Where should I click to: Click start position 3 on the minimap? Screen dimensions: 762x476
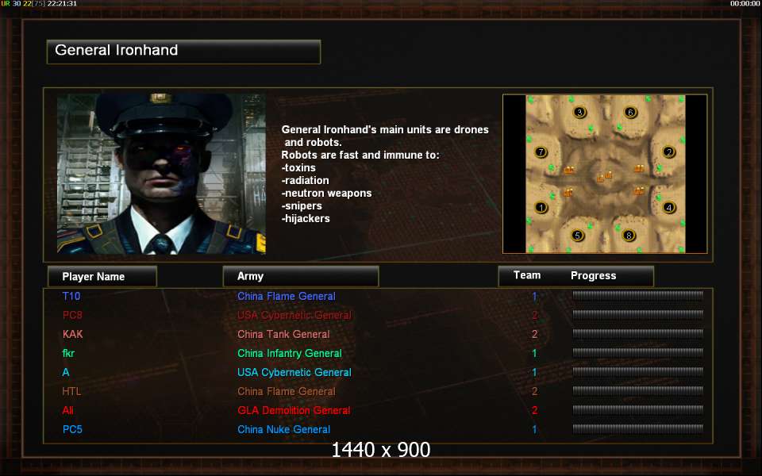tap(579, 112)
